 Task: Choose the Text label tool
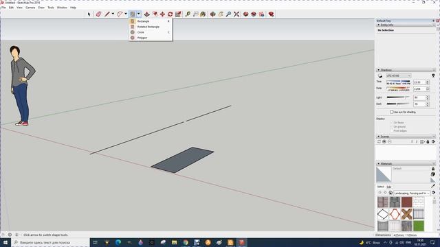coord(195,14)
